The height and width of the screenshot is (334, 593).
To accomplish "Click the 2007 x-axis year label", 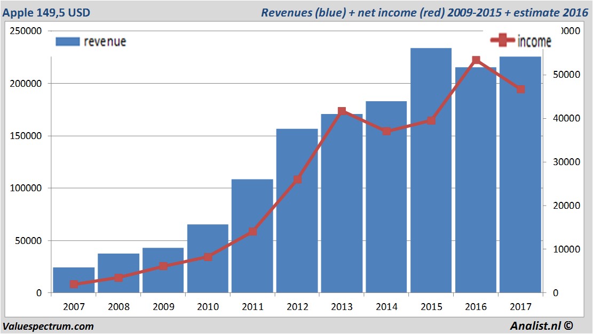I will (74, 307).
